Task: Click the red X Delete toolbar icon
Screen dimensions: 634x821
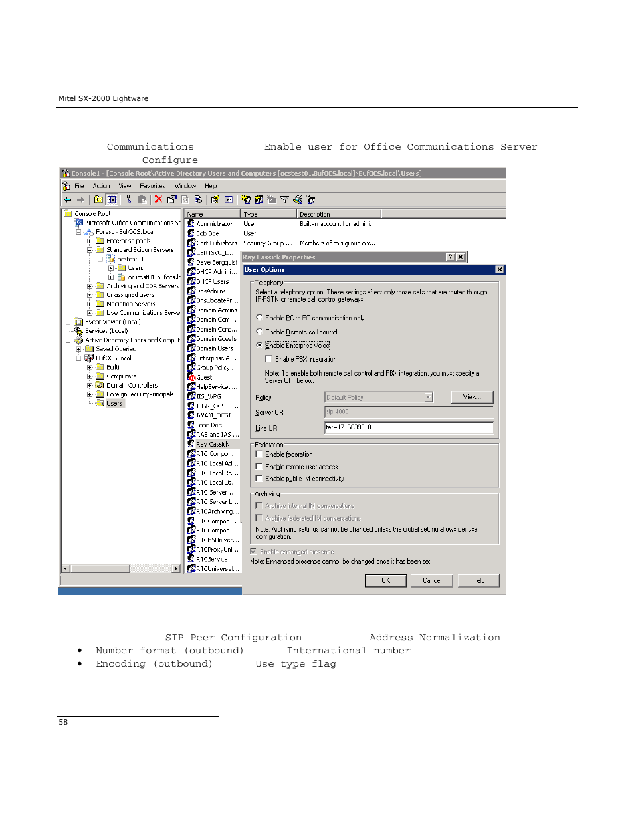Action: coord(158,199)
